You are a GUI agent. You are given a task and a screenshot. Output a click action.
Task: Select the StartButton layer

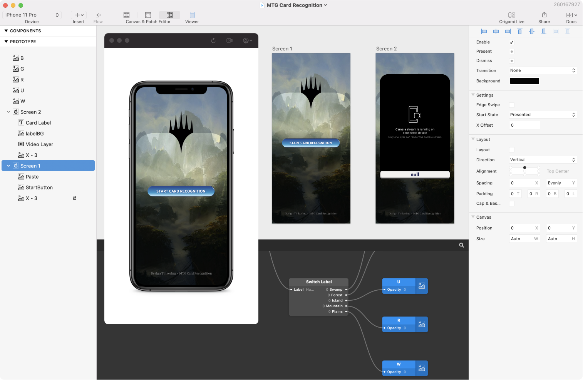coord(48,187)
